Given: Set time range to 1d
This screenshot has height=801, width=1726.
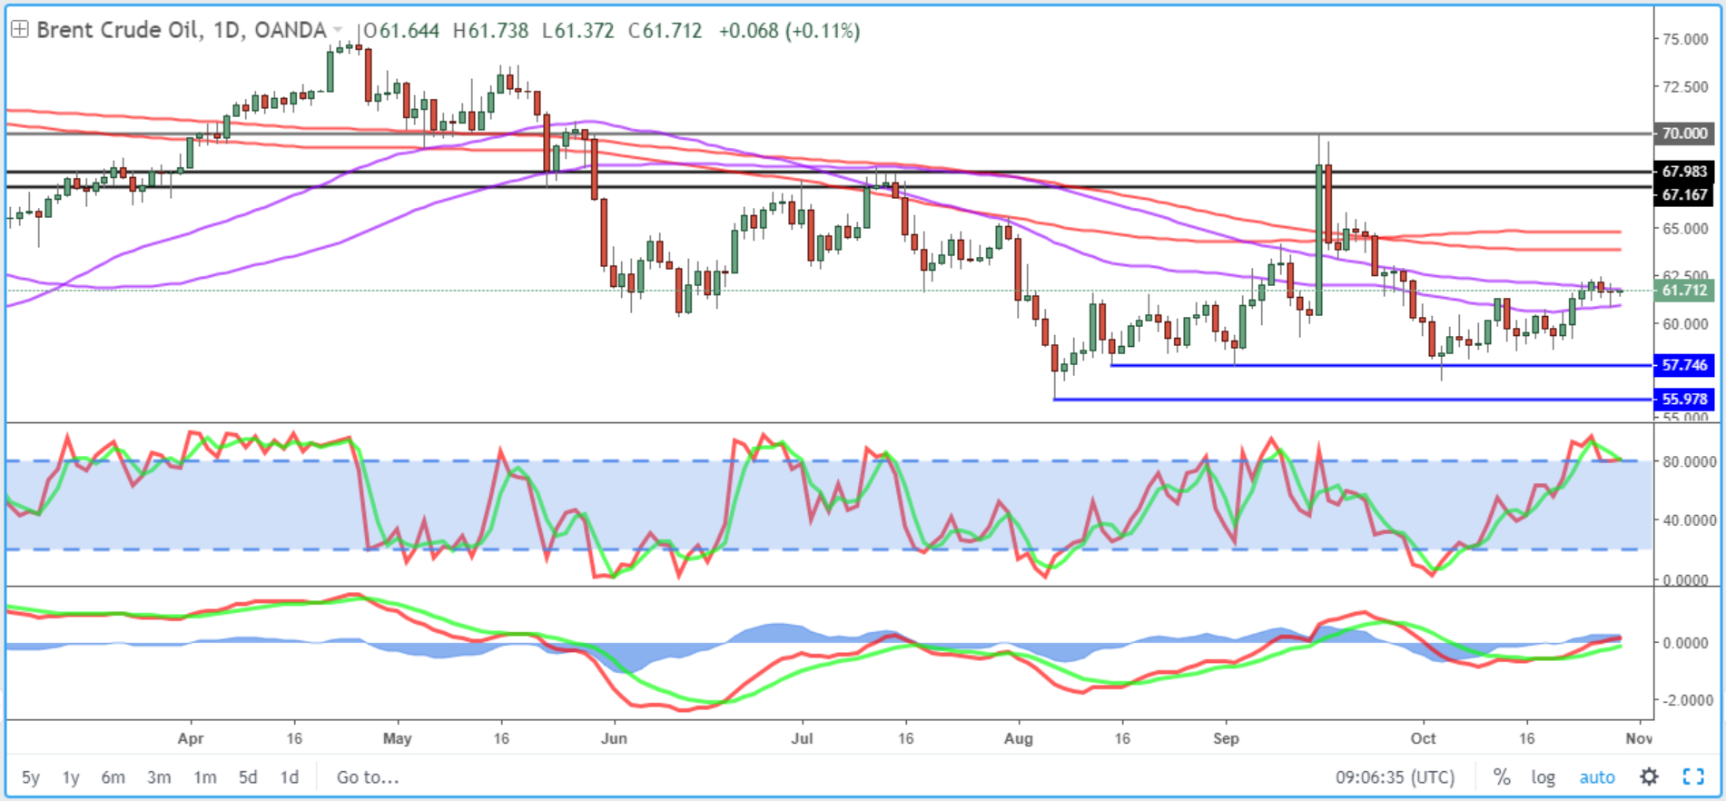Looking at the screenshot, I should [289, 777].
